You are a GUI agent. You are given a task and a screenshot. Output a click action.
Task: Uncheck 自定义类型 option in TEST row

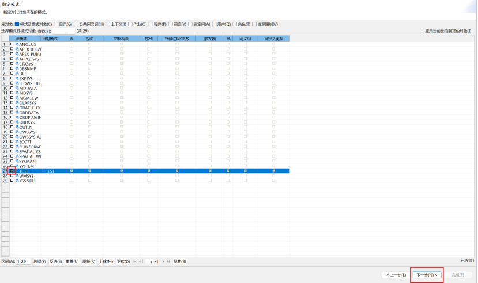click(x=274, y=171)
